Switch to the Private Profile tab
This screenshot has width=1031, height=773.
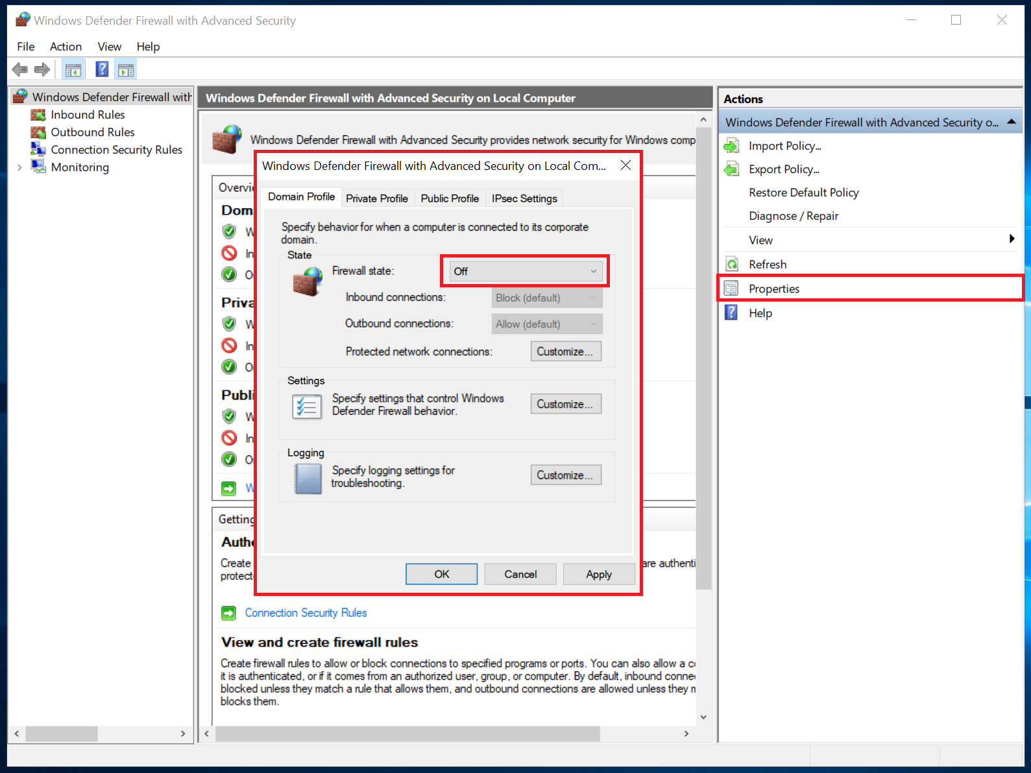[x=377, y=198]
